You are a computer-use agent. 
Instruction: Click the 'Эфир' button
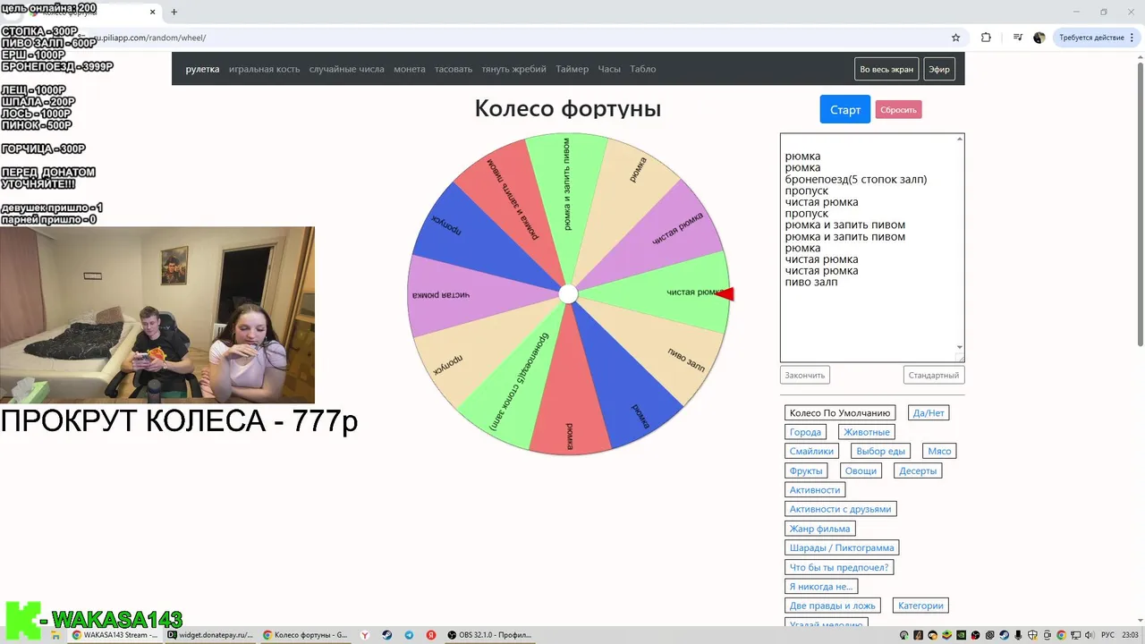tap(939, 69)
